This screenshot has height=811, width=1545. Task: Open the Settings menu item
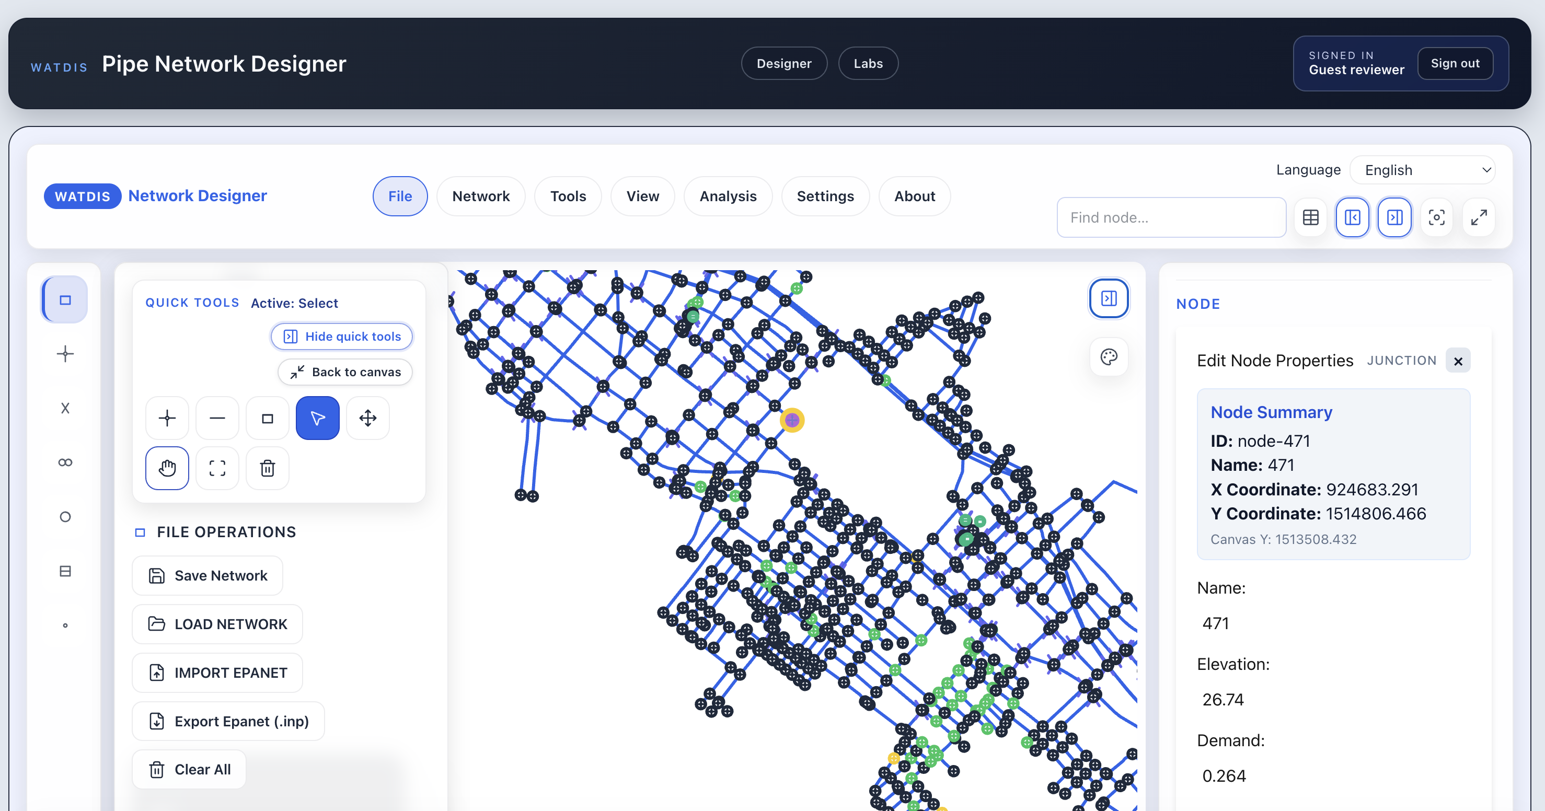[x=825, y=196]
